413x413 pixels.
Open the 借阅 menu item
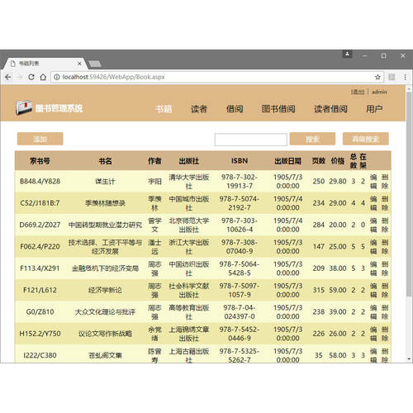click(x=235, y=109)
